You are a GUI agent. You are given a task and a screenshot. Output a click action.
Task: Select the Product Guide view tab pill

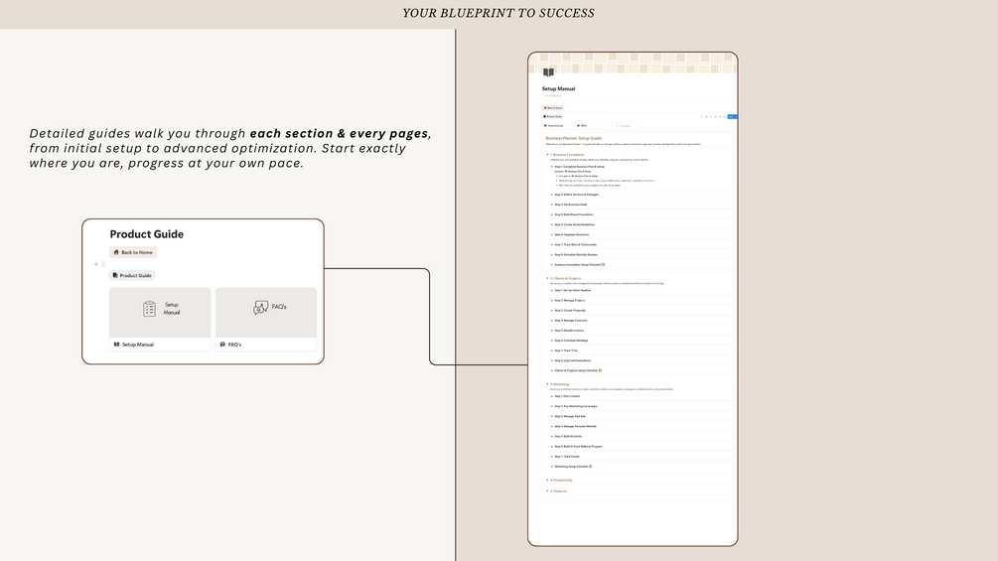coord(132,275)
